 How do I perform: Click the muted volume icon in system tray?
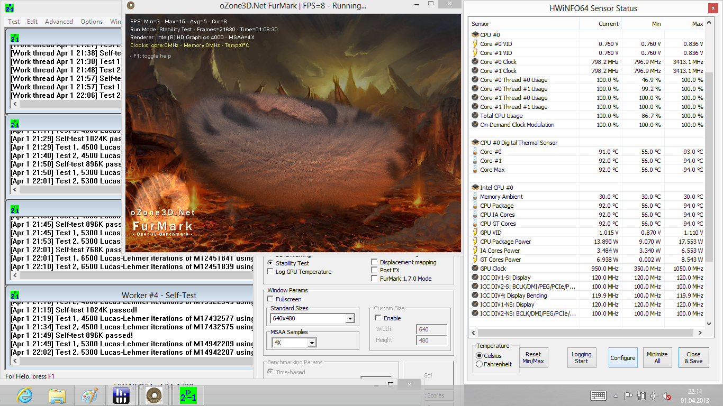(x=667, y=396)
